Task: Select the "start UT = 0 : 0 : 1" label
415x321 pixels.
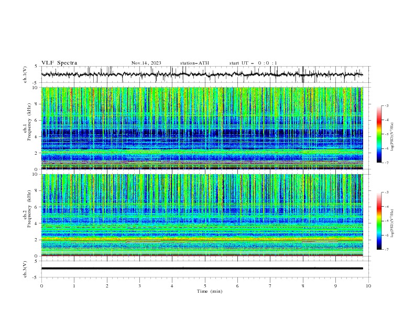Action: (x=253, y=63)
